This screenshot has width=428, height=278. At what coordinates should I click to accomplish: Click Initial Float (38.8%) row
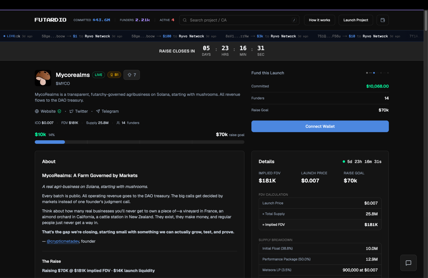pyautogui.click(x=320, y=249)
